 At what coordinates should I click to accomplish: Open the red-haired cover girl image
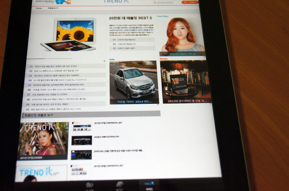(182, 37)
